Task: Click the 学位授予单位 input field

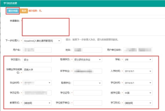Action: [x=87, y=103]
